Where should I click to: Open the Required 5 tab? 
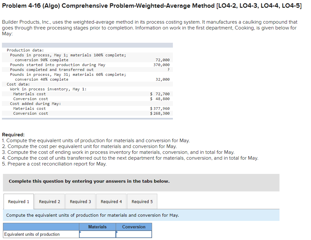142,201
